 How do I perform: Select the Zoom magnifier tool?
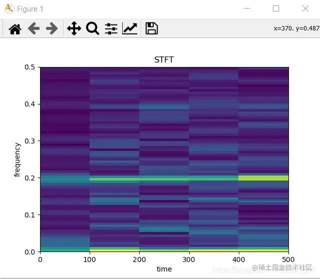coord(93,28)
